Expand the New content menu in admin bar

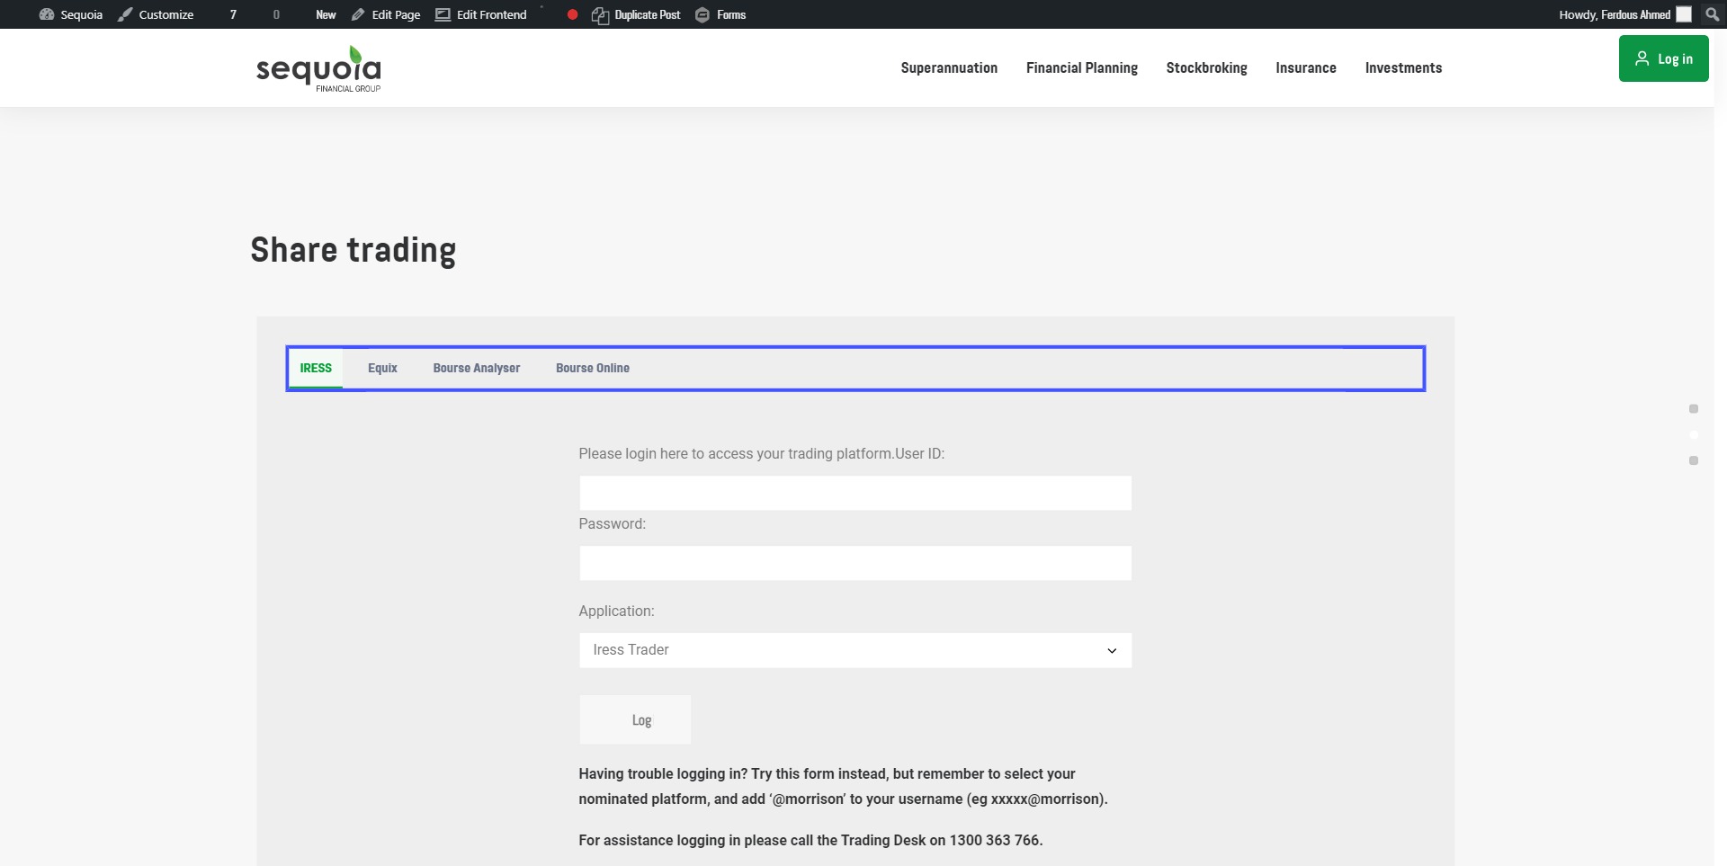(x=326, y=14)
